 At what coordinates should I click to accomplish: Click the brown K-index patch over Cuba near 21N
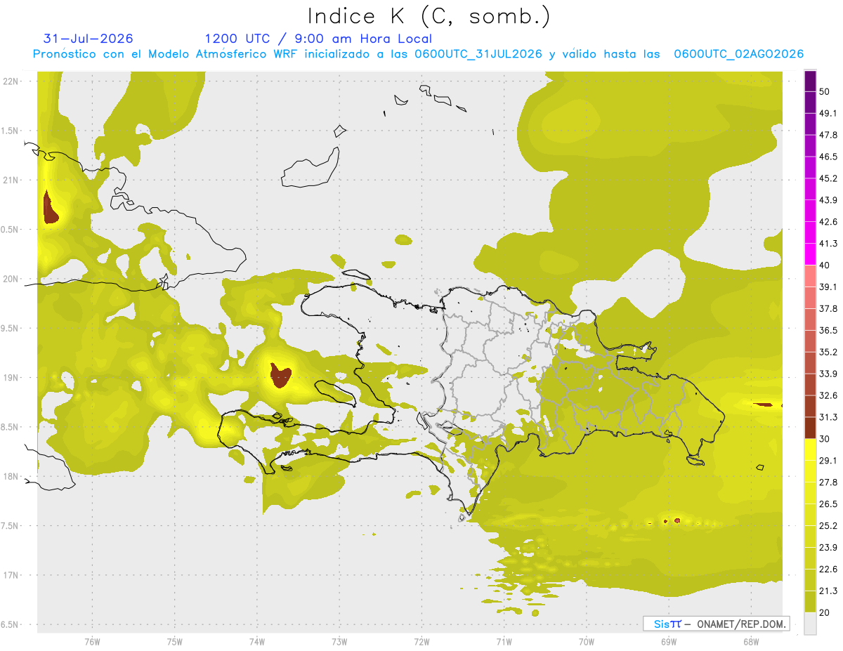click(50, 208)
